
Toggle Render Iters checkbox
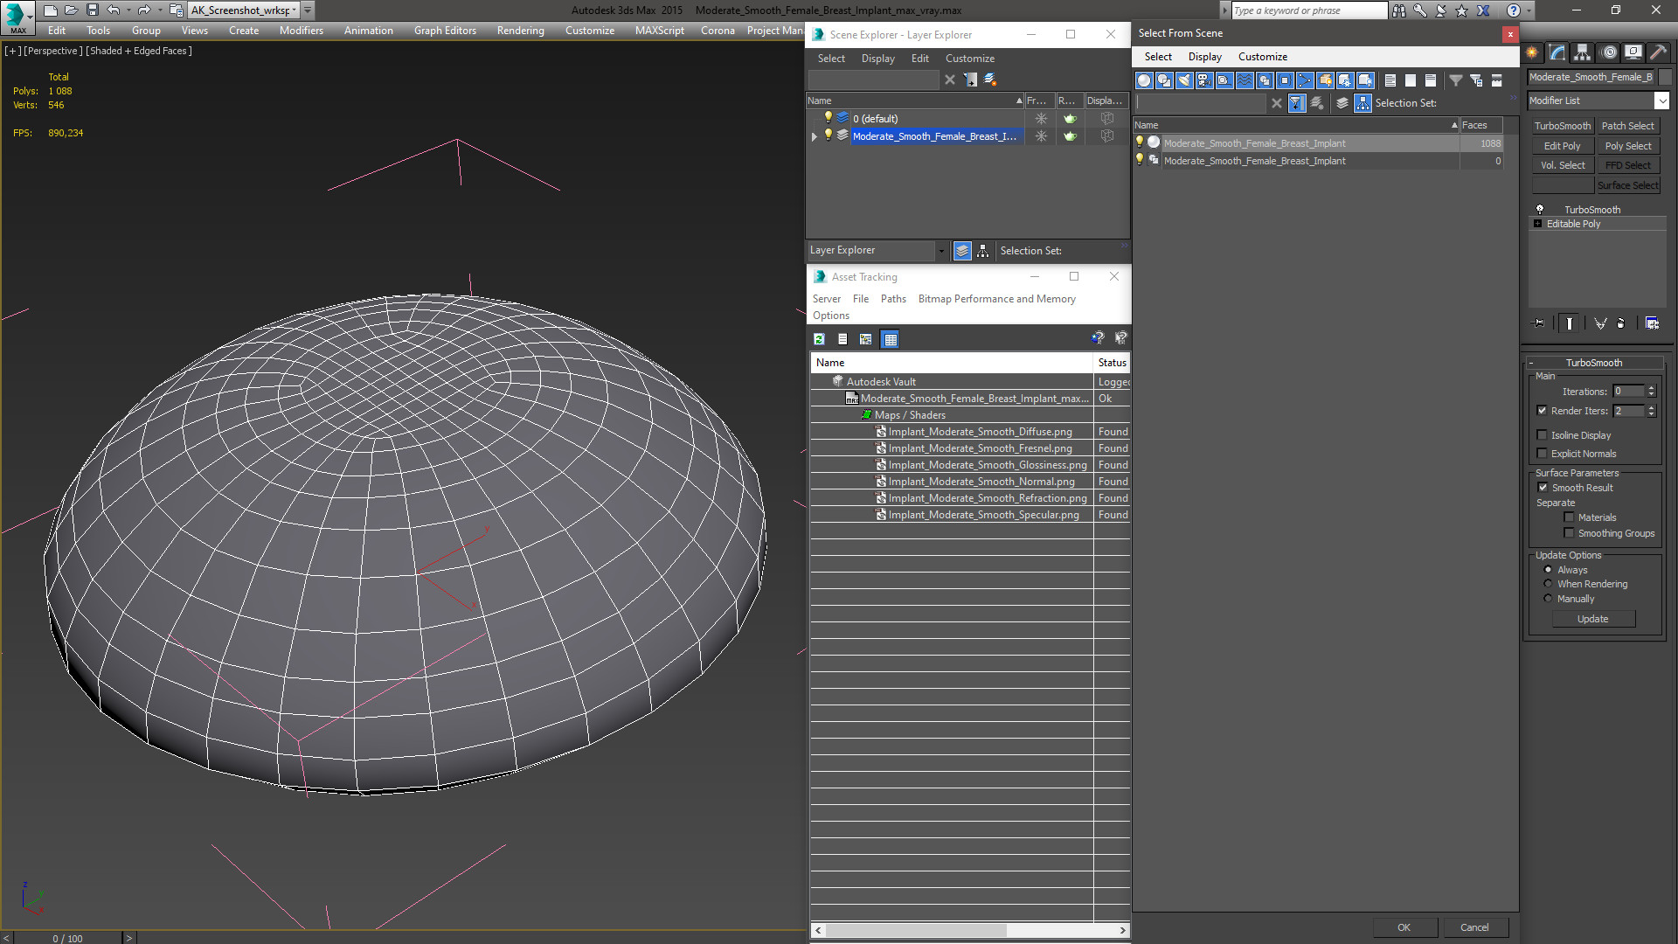pos(1543,411)
